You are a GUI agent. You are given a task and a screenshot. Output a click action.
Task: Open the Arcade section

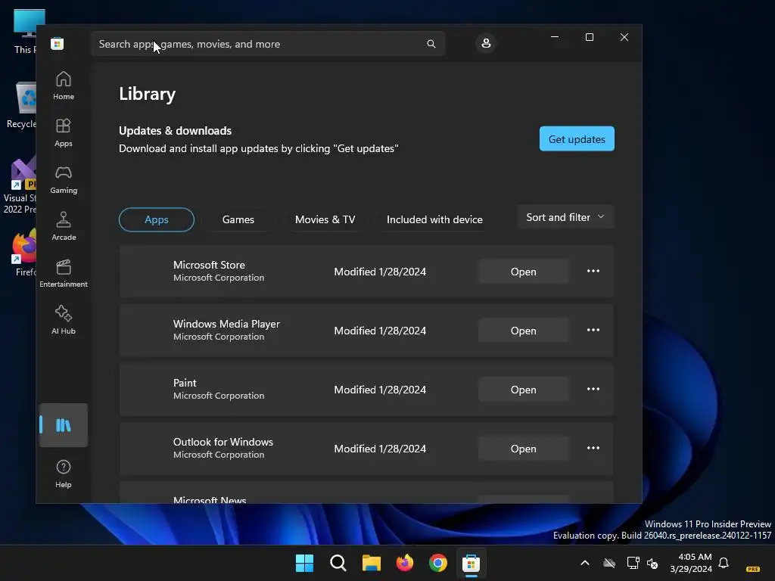[x=64, y=227]
